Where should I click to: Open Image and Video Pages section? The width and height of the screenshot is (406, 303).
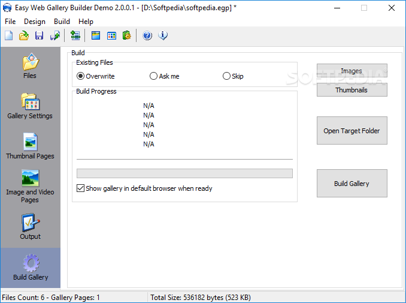point(30,186)
